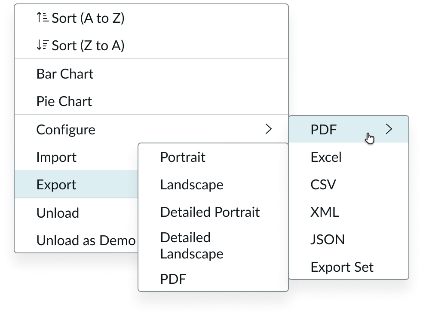The width and height of the screenshot is (423, 316).
Task: Pick Portrait PDF layout
Action: point(213,157)
